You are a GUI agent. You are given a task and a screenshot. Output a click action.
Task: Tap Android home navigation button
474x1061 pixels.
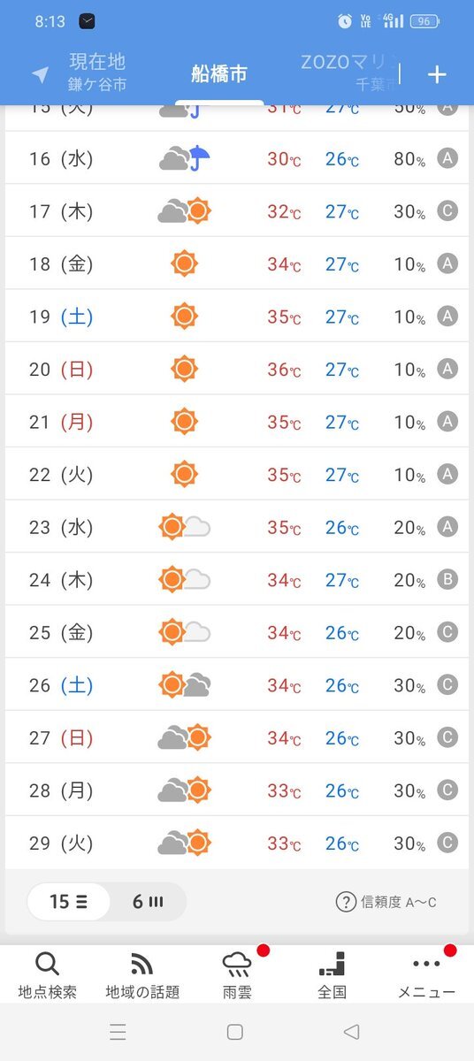click(235, 1032)
